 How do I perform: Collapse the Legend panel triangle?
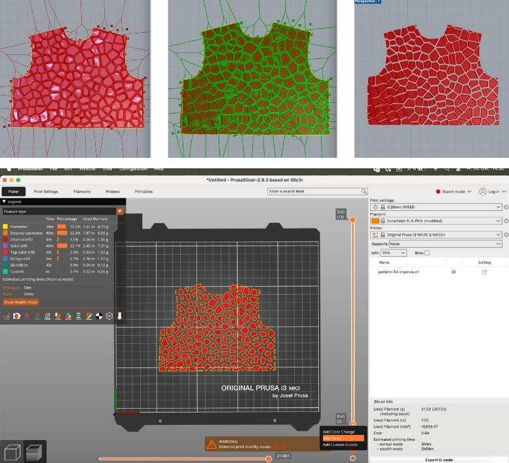pos(4,202)
